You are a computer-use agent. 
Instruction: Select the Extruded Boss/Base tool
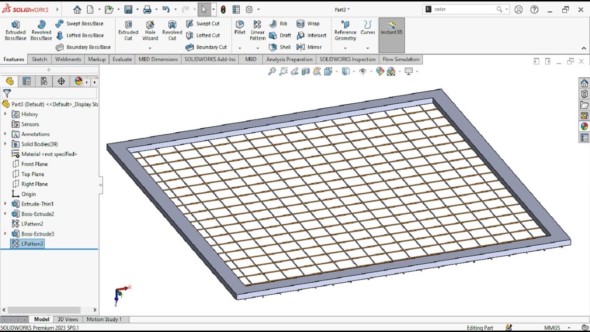point(16,30)
